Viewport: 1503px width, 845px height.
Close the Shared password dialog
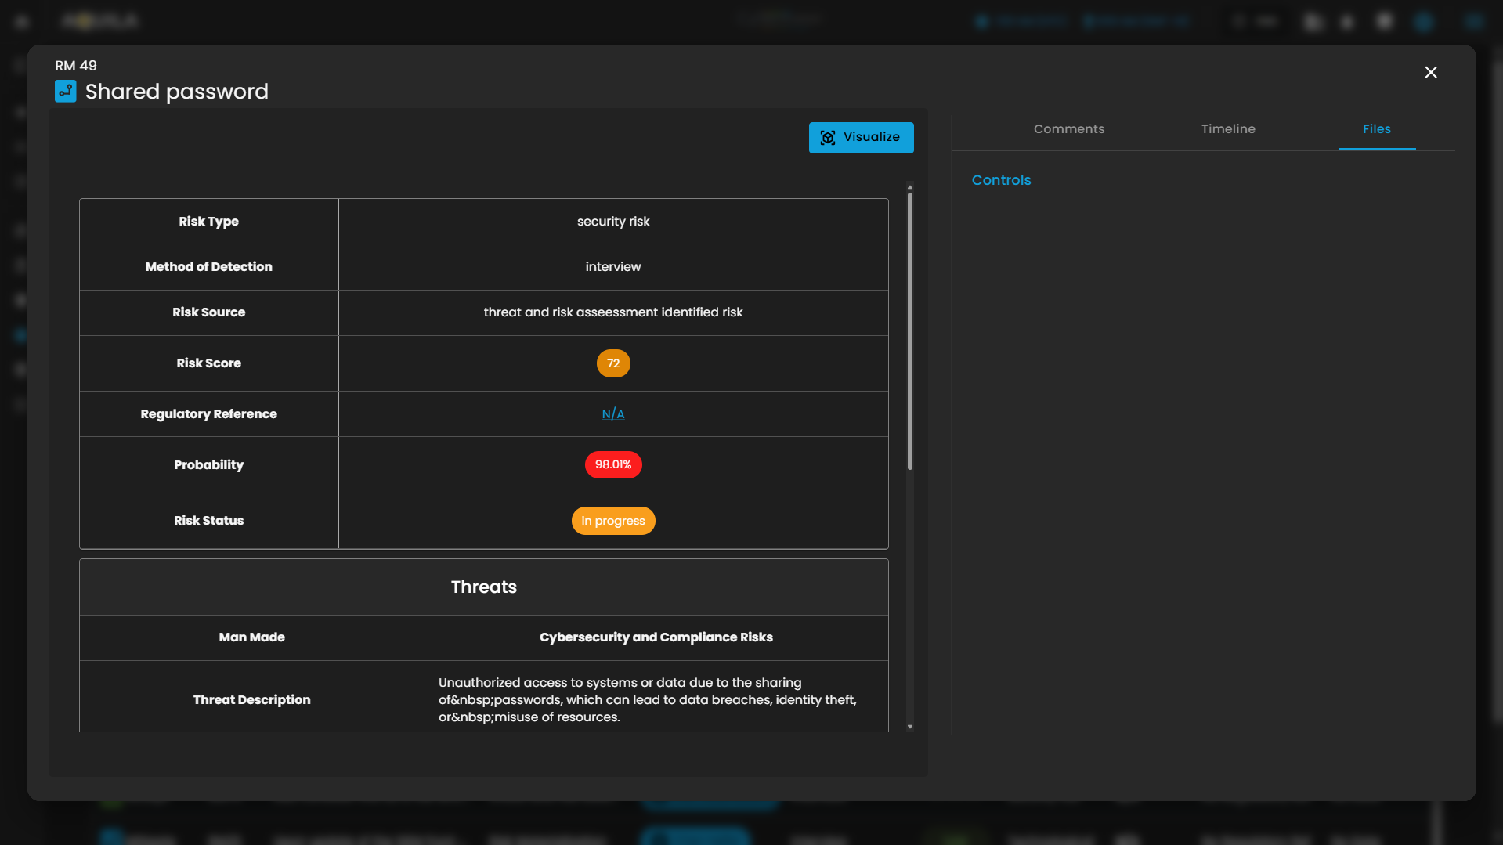point(1430,73)
